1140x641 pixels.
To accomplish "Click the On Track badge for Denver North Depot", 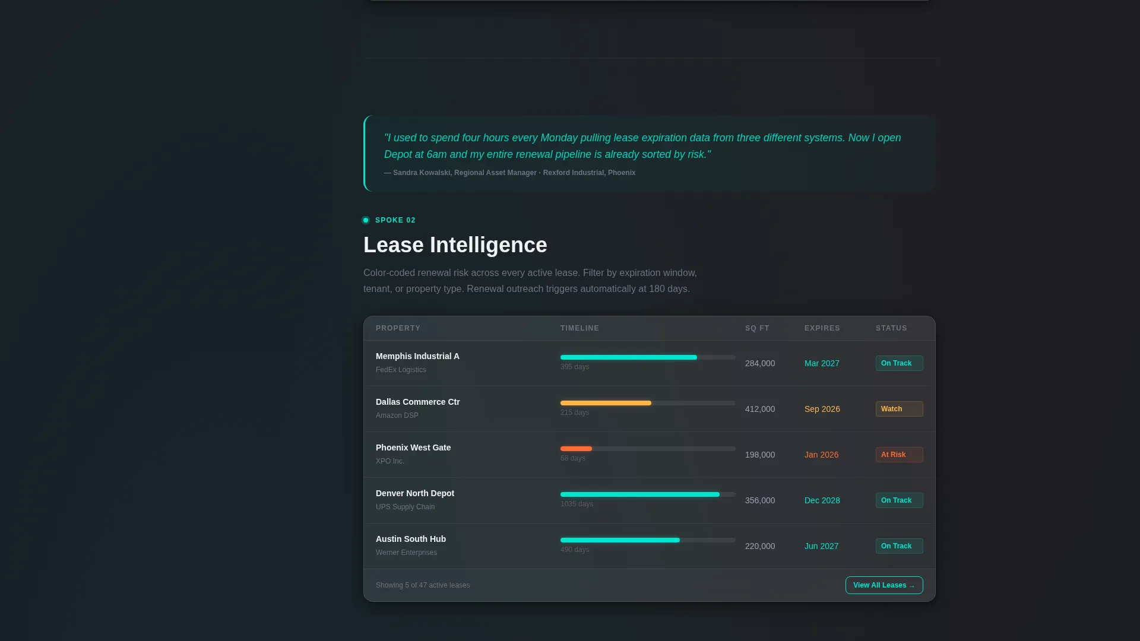I will point(899,500).
